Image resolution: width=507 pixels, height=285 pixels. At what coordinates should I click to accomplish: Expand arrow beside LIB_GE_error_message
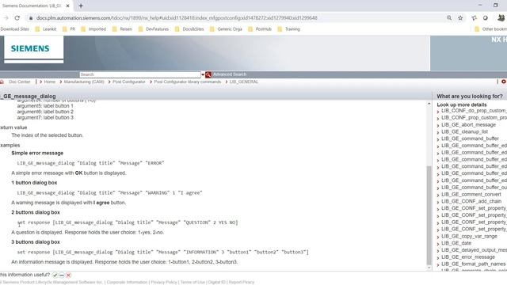point(438,257)
